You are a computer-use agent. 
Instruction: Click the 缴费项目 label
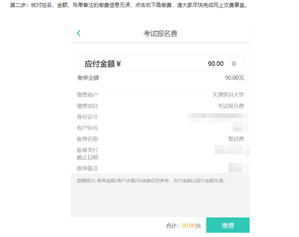(x=88, y=106)
